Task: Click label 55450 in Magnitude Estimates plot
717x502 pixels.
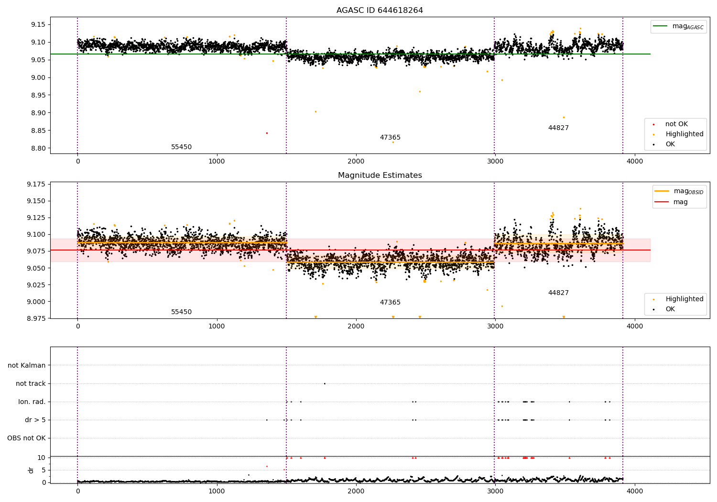Action: [x=181, y=312]
